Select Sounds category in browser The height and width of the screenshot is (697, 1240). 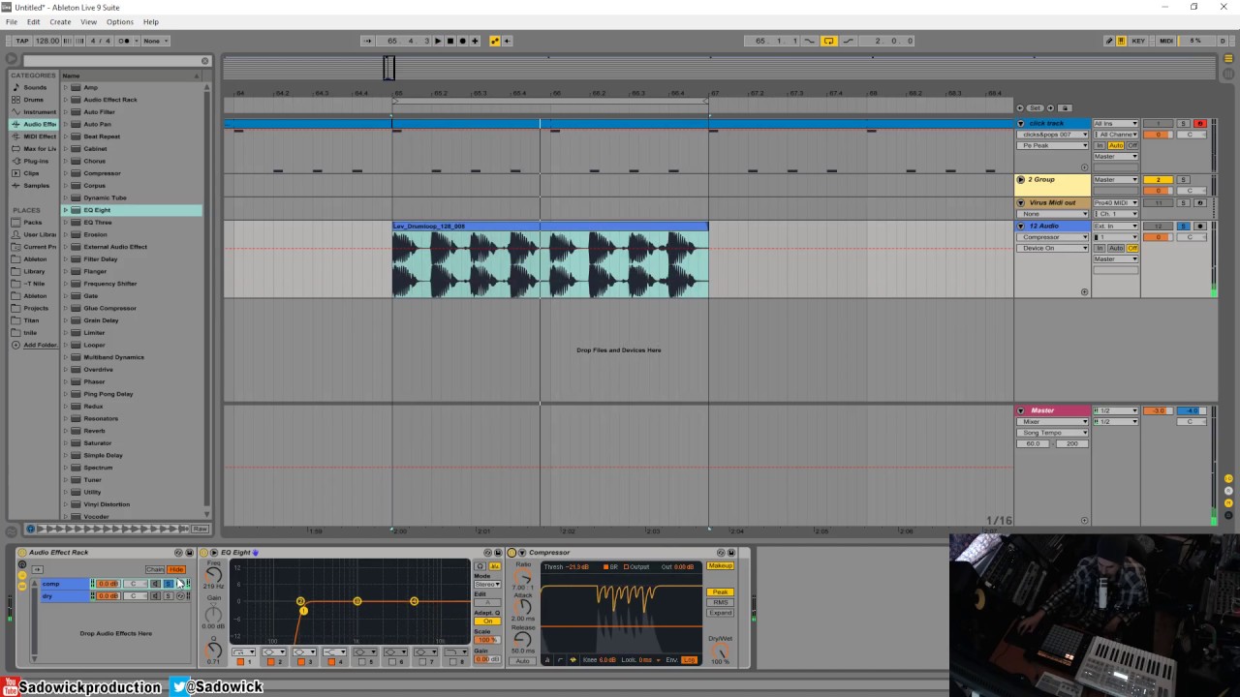pyautogui.click(x=34, y=87)
